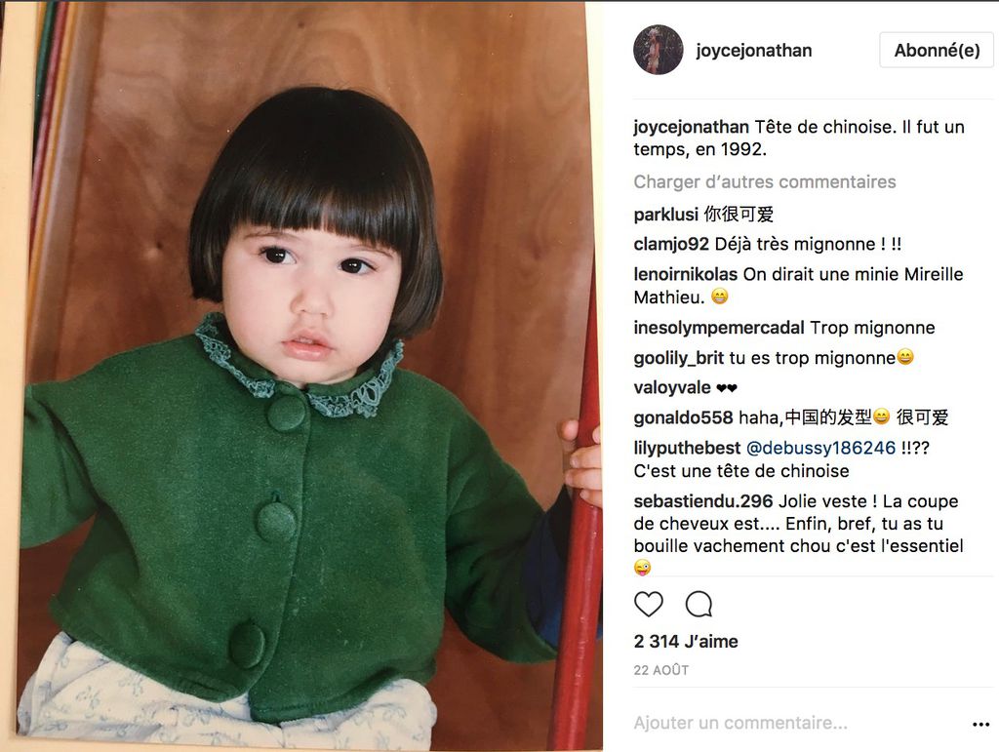Open the goolily_brit commenter profile
The image size is (999, 752).
coord(679,358)
